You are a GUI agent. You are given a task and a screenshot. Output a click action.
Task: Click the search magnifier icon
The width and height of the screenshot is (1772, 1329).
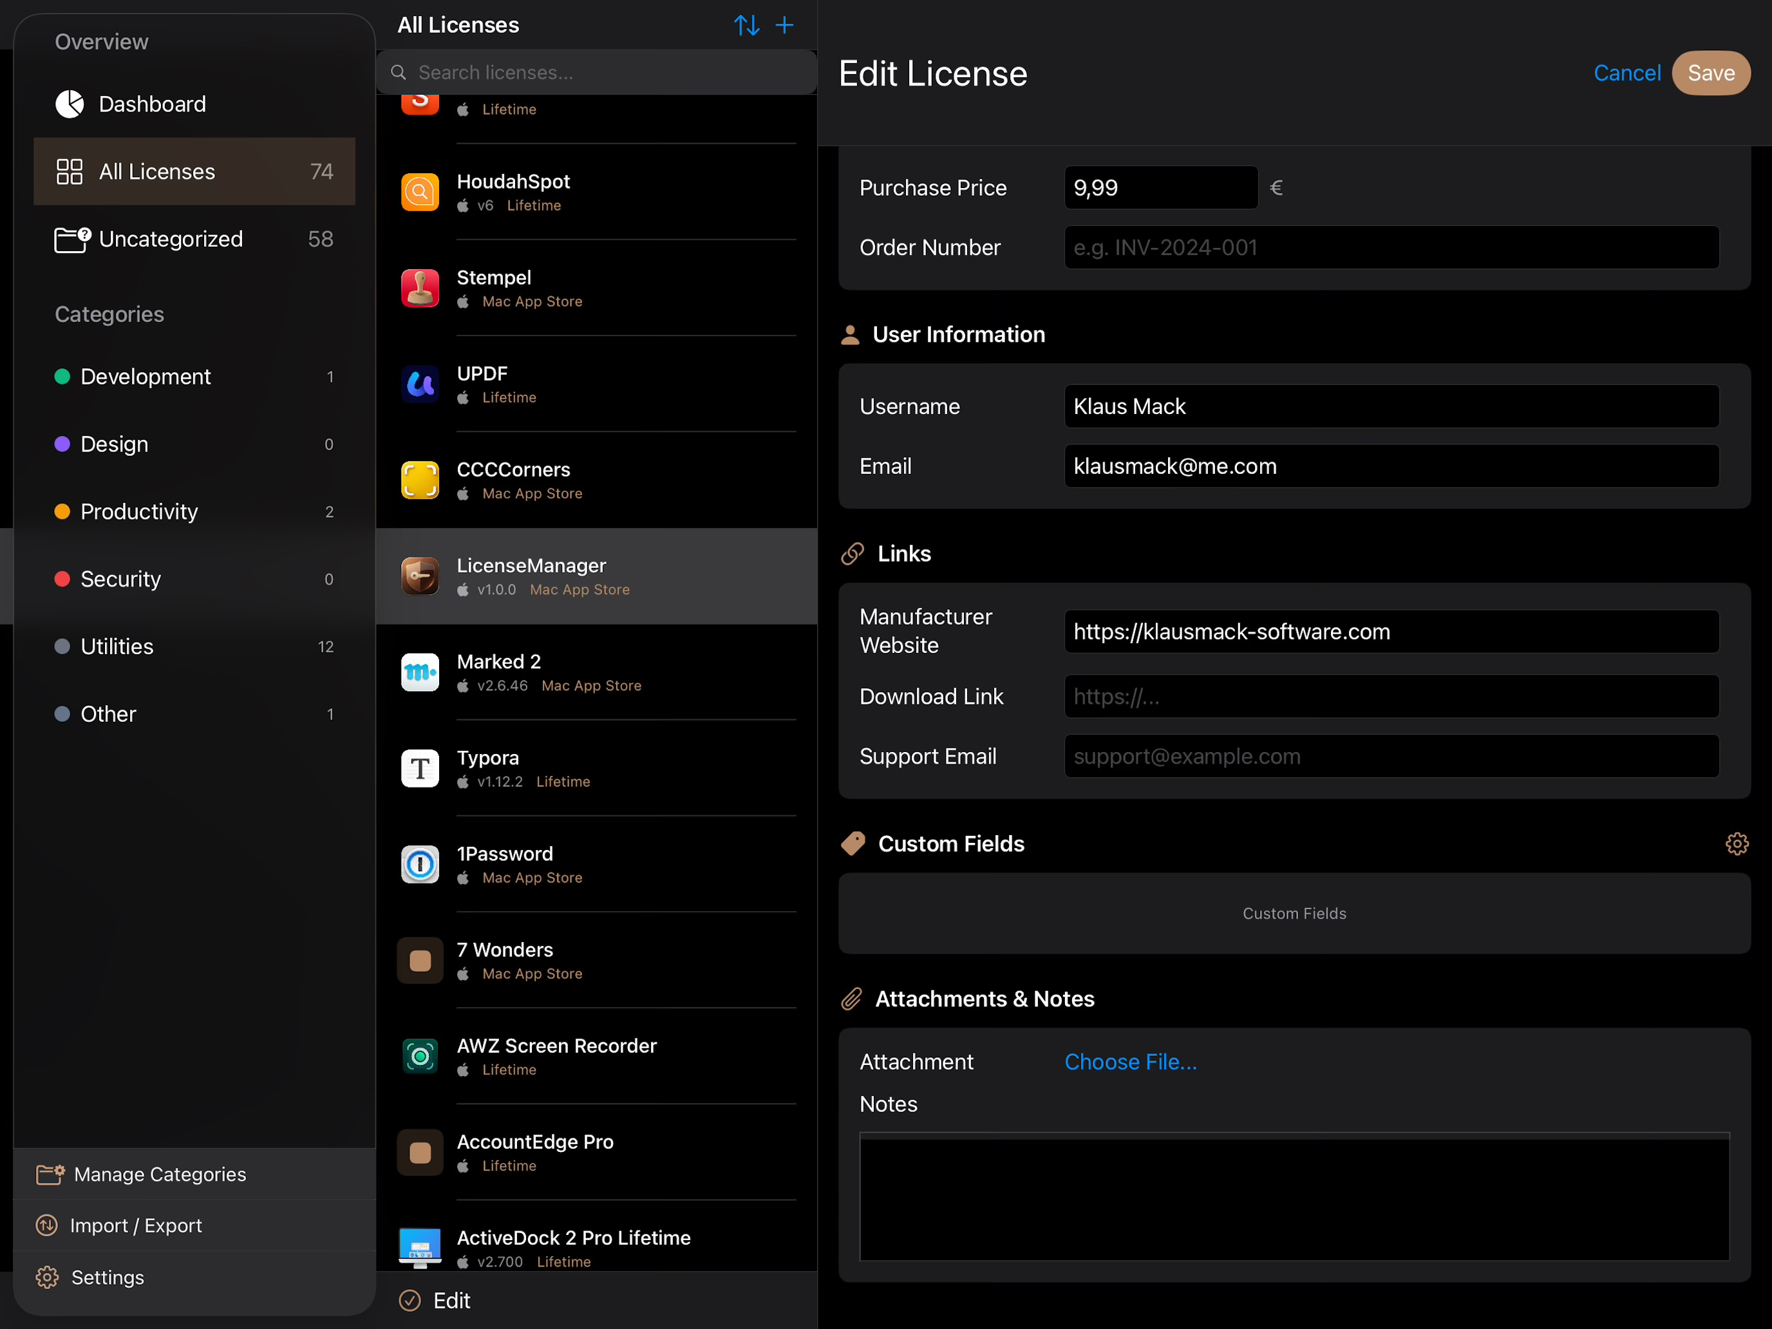coord(398,73)
